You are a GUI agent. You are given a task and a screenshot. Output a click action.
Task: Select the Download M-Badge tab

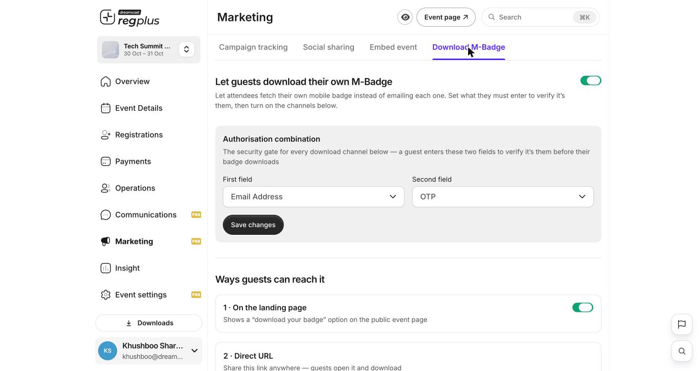tap(469, 47)
